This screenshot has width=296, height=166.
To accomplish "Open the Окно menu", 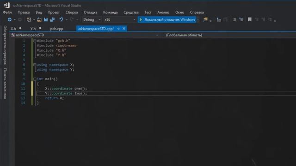I will tap(179, 12).
